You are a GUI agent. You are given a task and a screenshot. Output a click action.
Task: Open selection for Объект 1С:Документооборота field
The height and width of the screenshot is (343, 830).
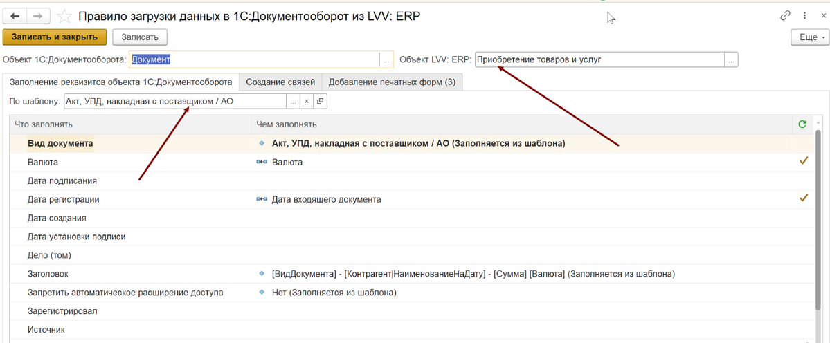pyautogui.click(x=386, y=60)
